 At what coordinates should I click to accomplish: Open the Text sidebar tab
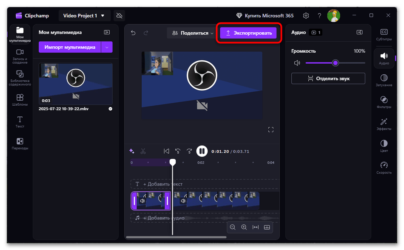point(20,122)
